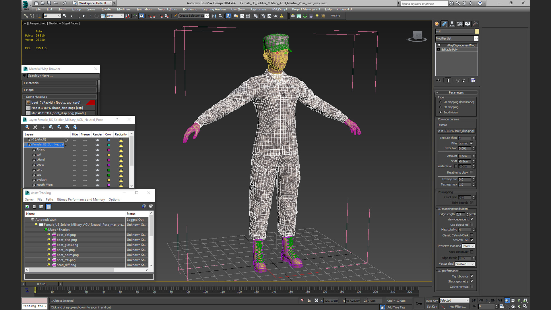Open the Hierarchy command panel tab

point(452,24)
